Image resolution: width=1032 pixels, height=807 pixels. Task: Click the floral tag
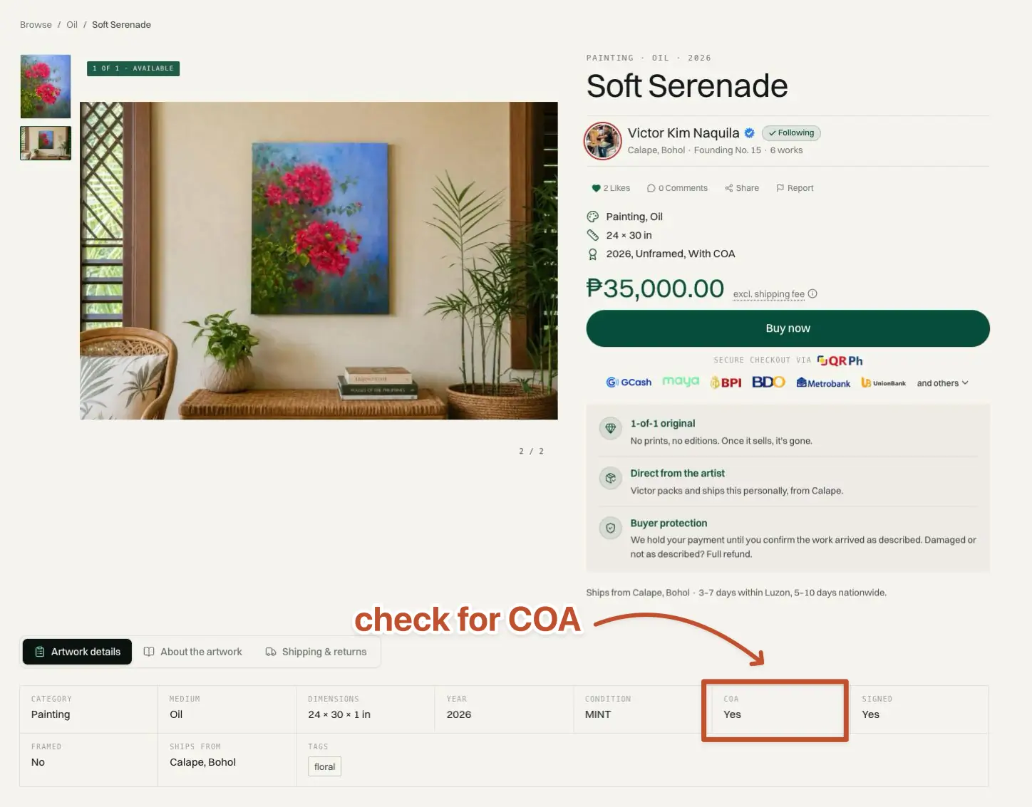[x=324, y=767]
